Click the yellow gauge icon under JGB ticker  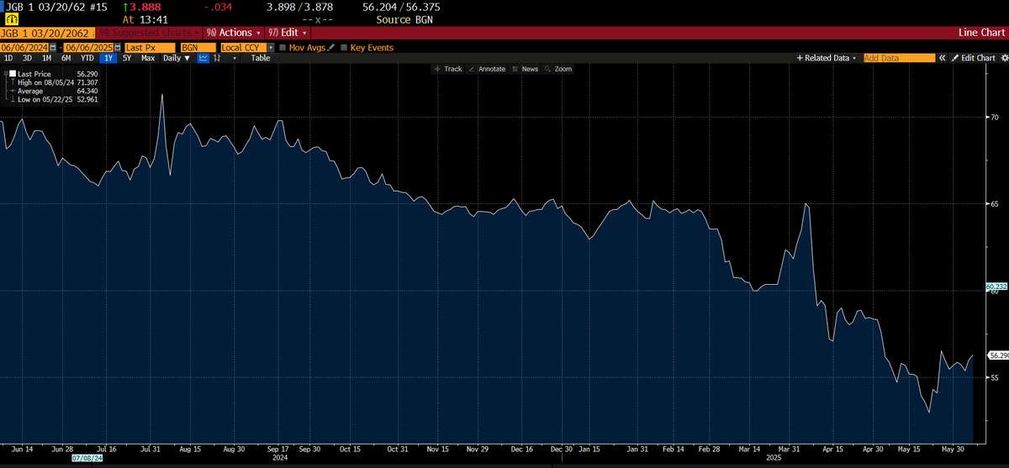coord(12,18)
